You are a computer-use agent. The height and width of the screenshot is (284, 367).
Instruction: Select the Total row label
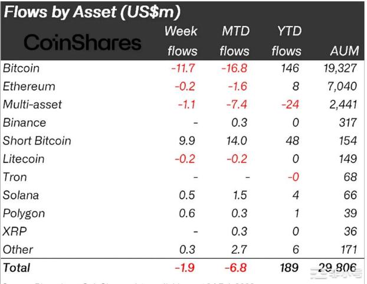pos(17,268)
